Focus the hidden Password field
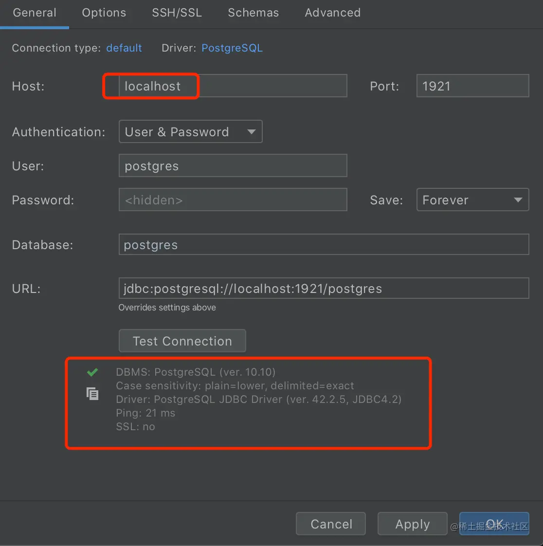Screen dimensions: 543x546 pyautogui.click(x=233, y=200)
